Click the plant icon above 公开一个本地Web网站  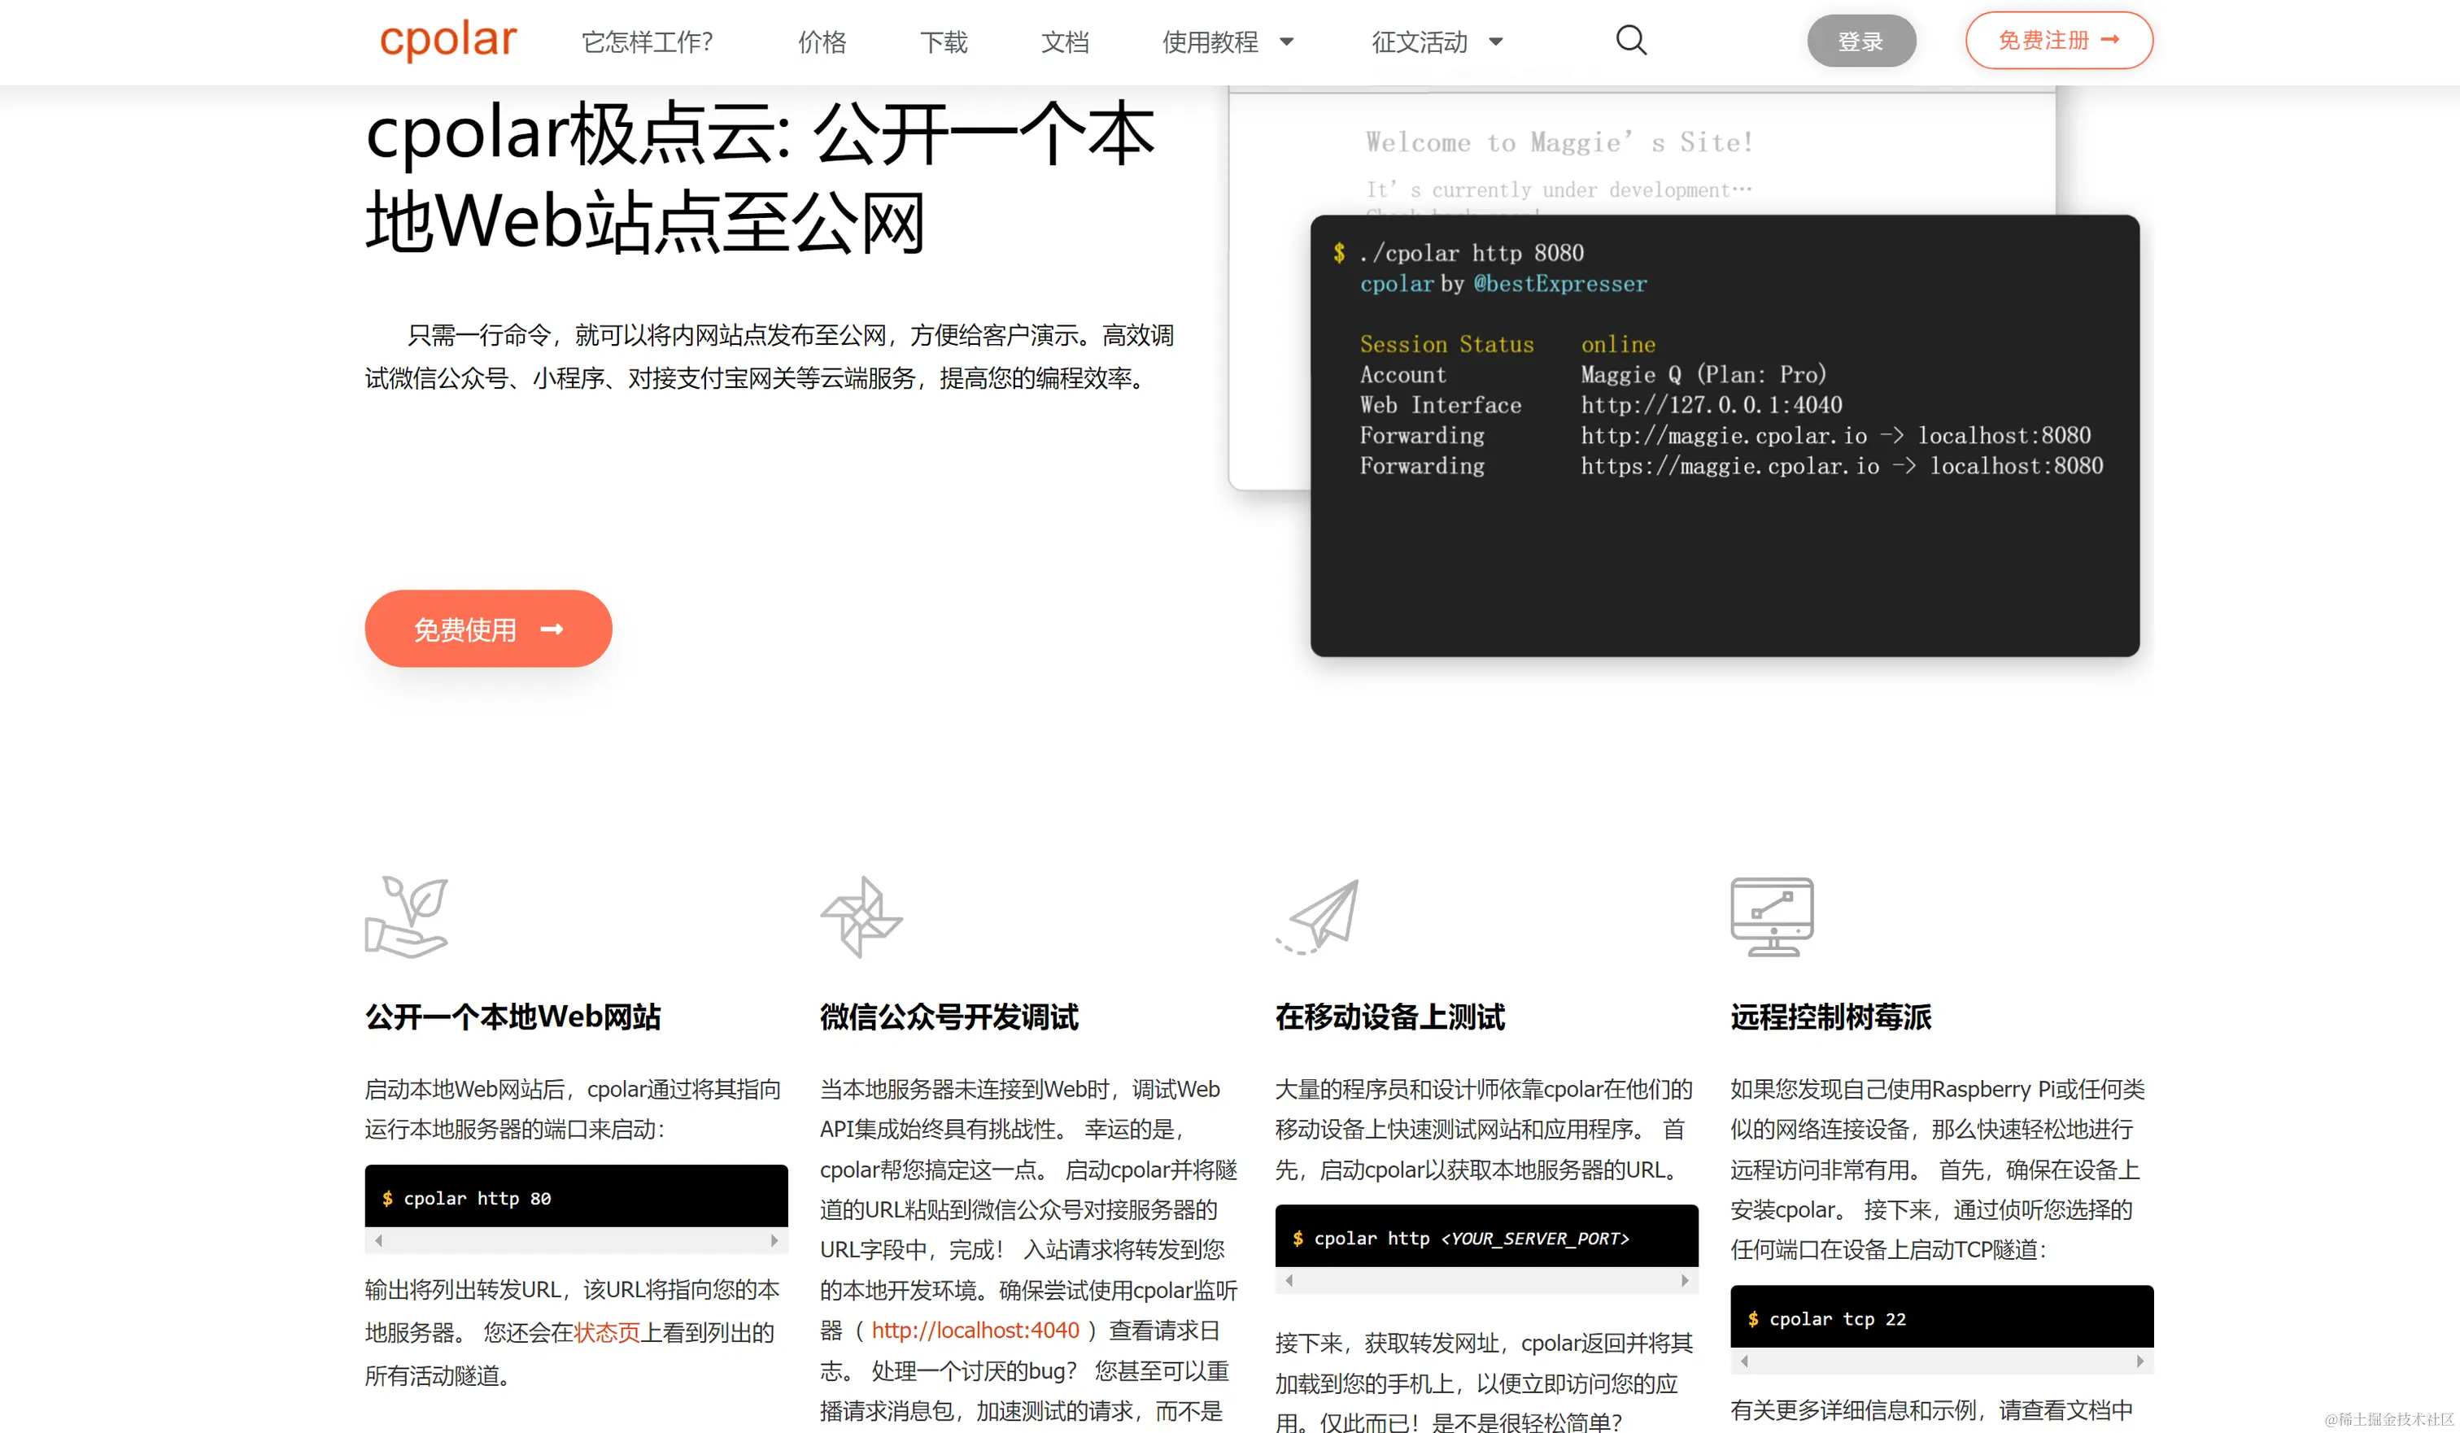click(x=406, y=916)
